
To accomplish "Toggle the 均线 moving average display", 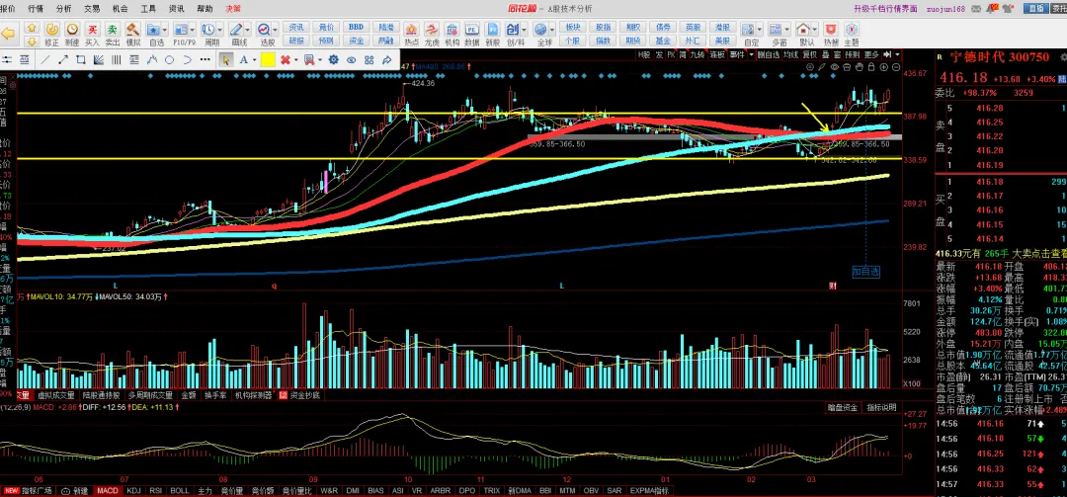I will (790, 54).
